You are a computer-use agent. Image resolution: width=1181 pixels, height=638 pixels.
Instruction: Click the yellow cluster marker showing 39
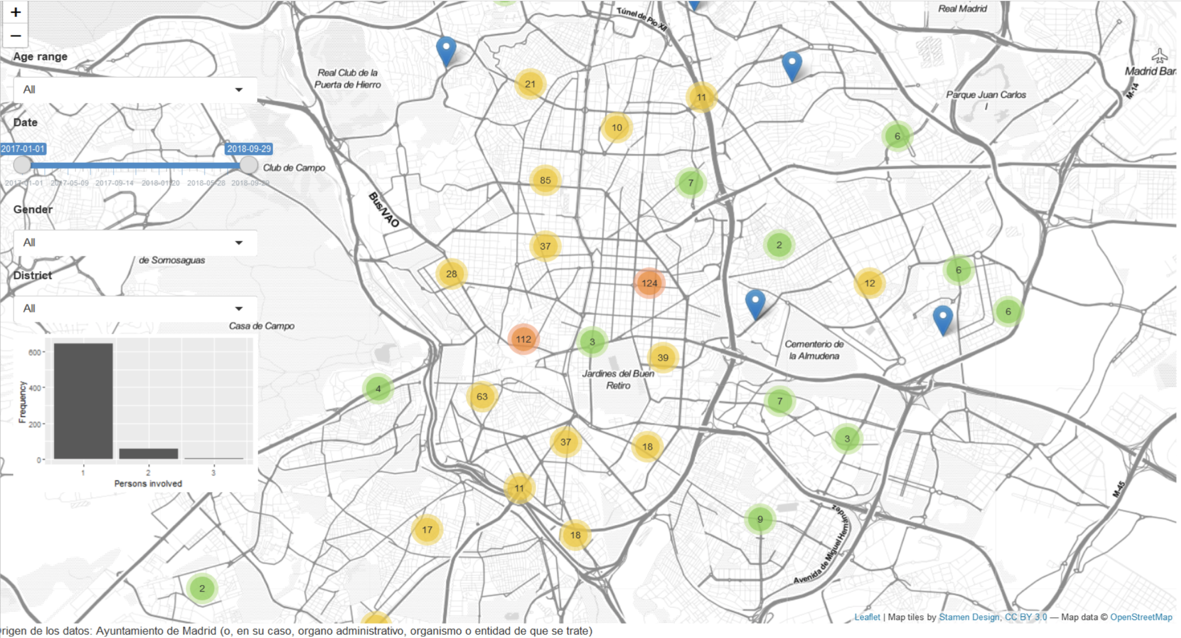pos(663,358)
